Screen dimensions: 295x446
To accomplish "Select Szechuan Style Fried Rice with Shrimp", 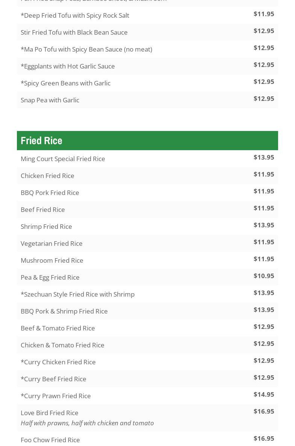I will tap(77, 294).
